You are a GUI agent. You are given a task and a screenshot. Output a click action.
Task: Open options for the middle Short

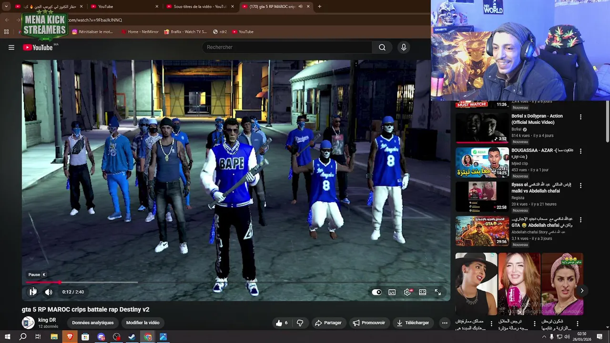point(535,323)
